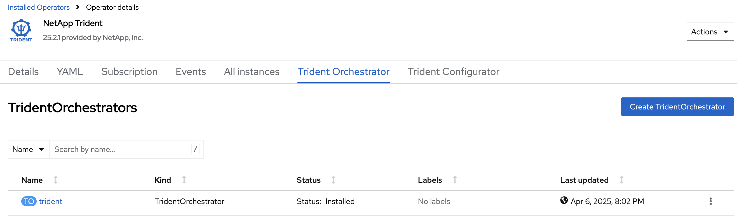Image resolution: width=737 pixels, height=220 pixels.
Task: Sort table by Status column arrows
Action: [334, 180]
